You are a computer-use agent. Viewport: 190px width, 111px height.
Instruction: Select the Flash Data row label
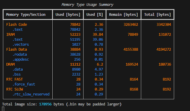pos(16,49)
